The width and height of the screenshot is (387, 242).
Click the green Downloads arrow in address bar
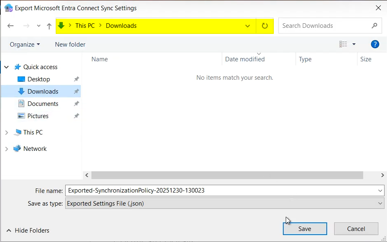61,25
